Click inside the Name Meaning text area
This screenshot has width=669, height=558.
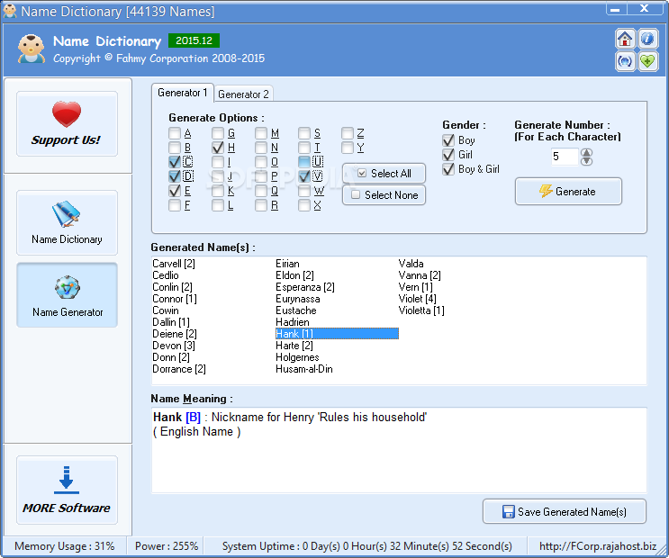pos(399,451)
